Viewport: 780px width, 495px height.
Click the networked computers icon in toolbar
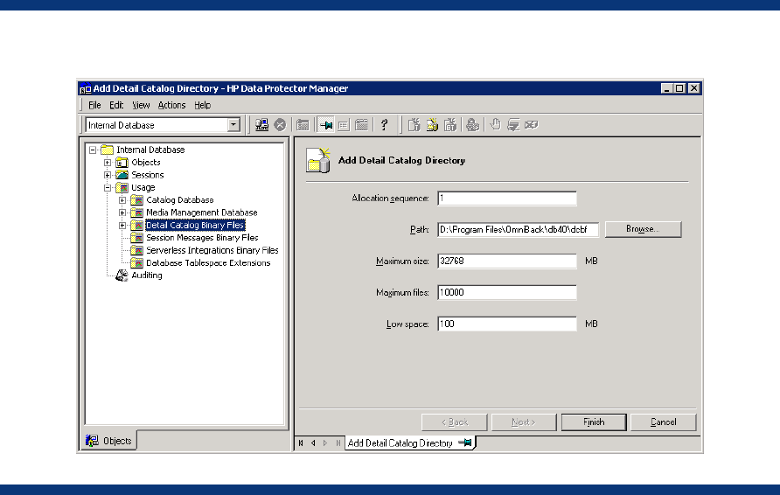(x=261, y=125)
